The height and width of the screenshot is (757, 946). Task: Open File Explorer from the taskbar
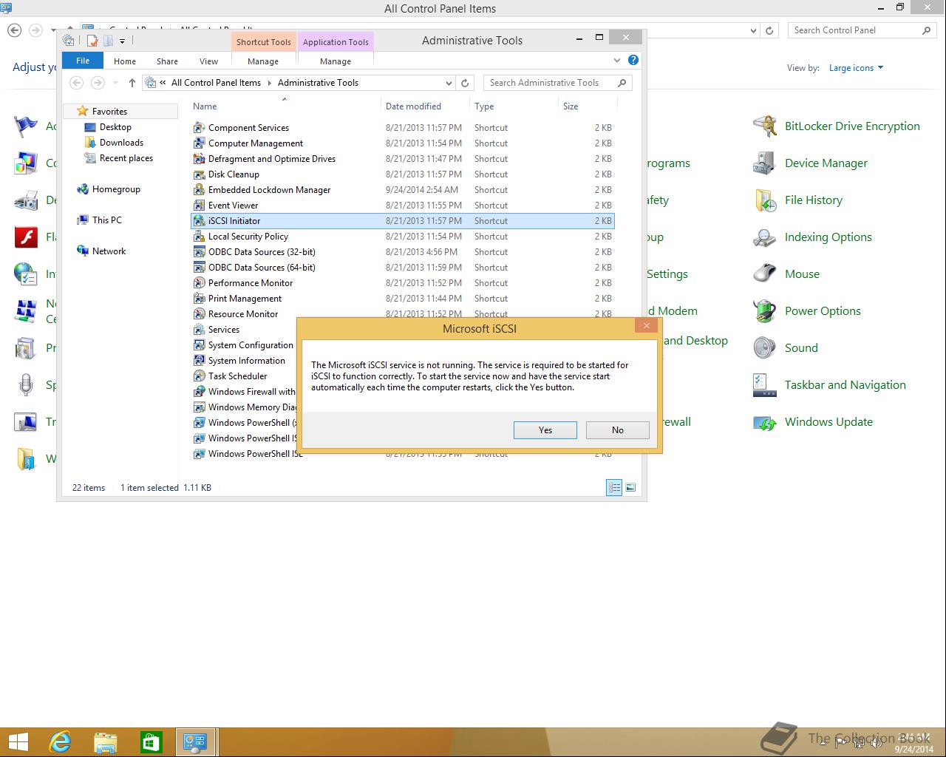point(106,741)
